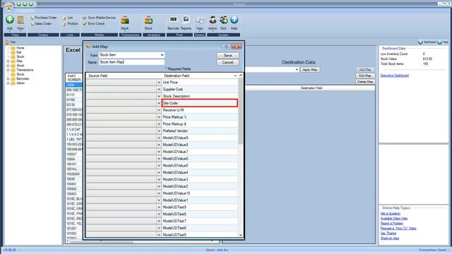Click the Dashboard icon at top right
This screenshot has height=254, width=452.
pyautogui.click(x=420, y=42)
